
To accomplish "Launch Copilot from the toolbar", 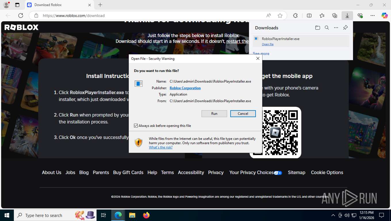I will click(384, 16).
